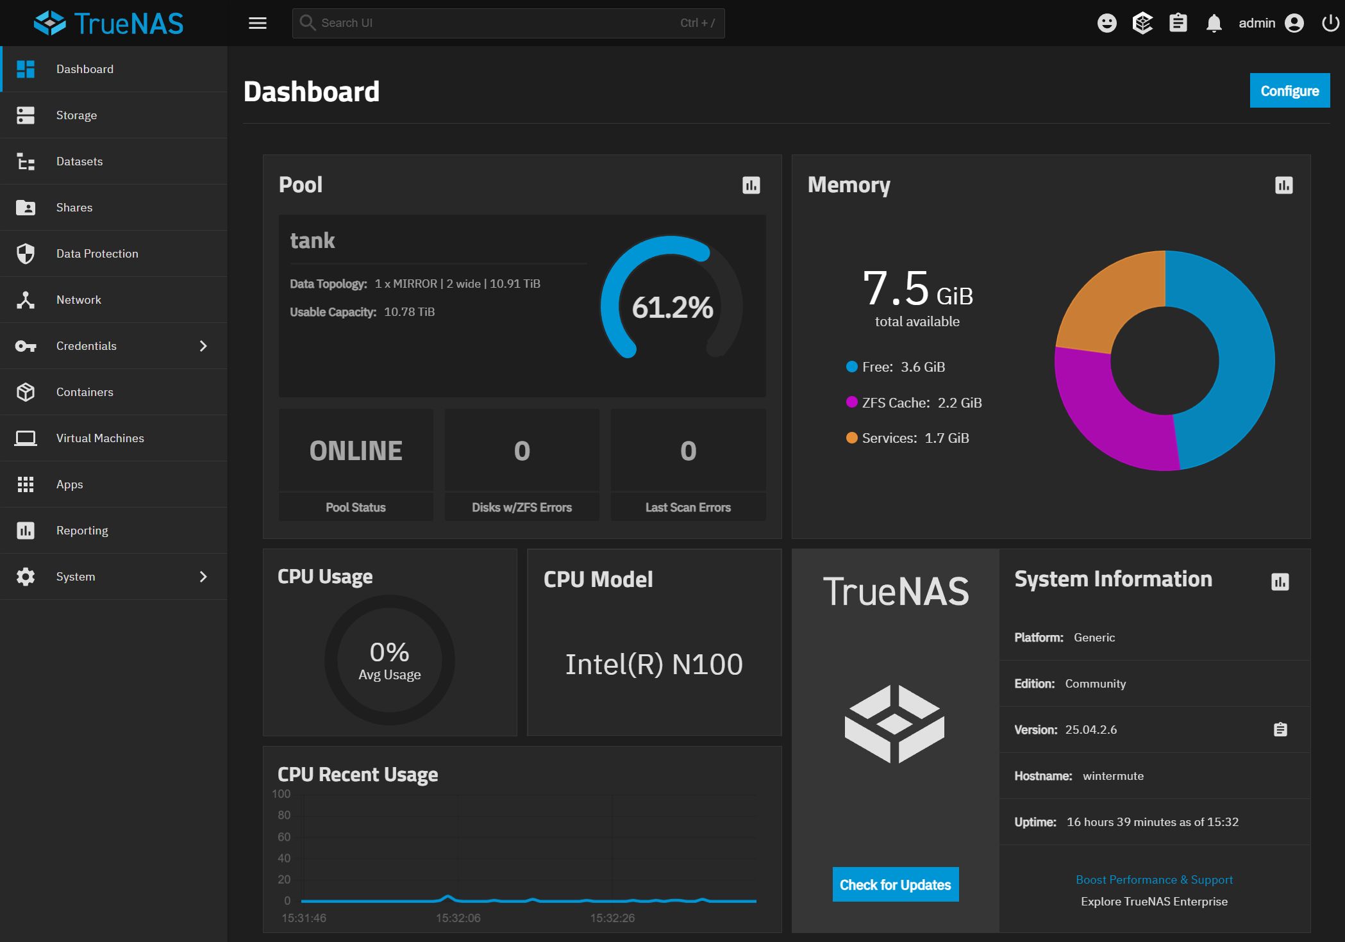Open the alerts bell icon
This screenshot has width=1345, height=942.
(1214, 23)
